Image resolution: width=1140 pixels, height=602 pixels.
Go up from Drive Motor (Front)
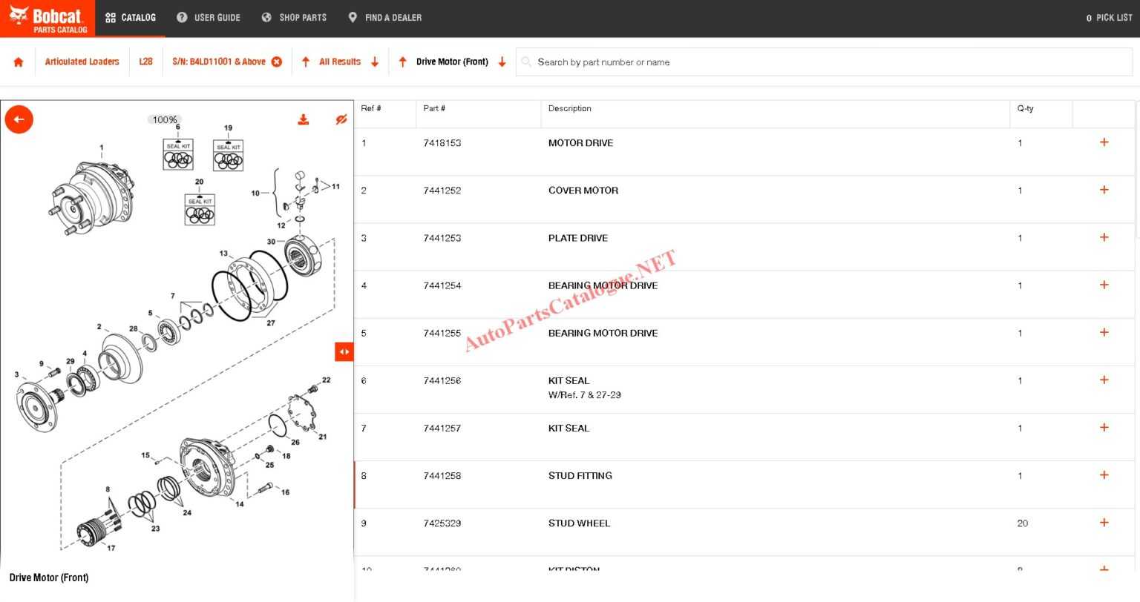[x=403, y=62]
